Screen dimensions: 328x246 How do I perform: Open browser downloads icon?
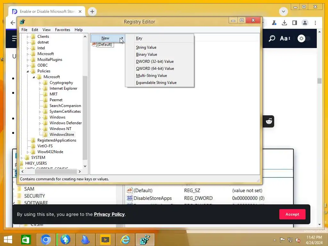coord(284,23)
